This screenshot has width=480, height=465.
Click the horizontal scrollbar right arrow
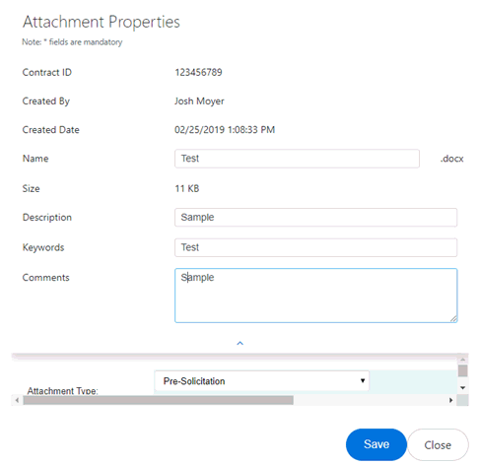point(450,400)
